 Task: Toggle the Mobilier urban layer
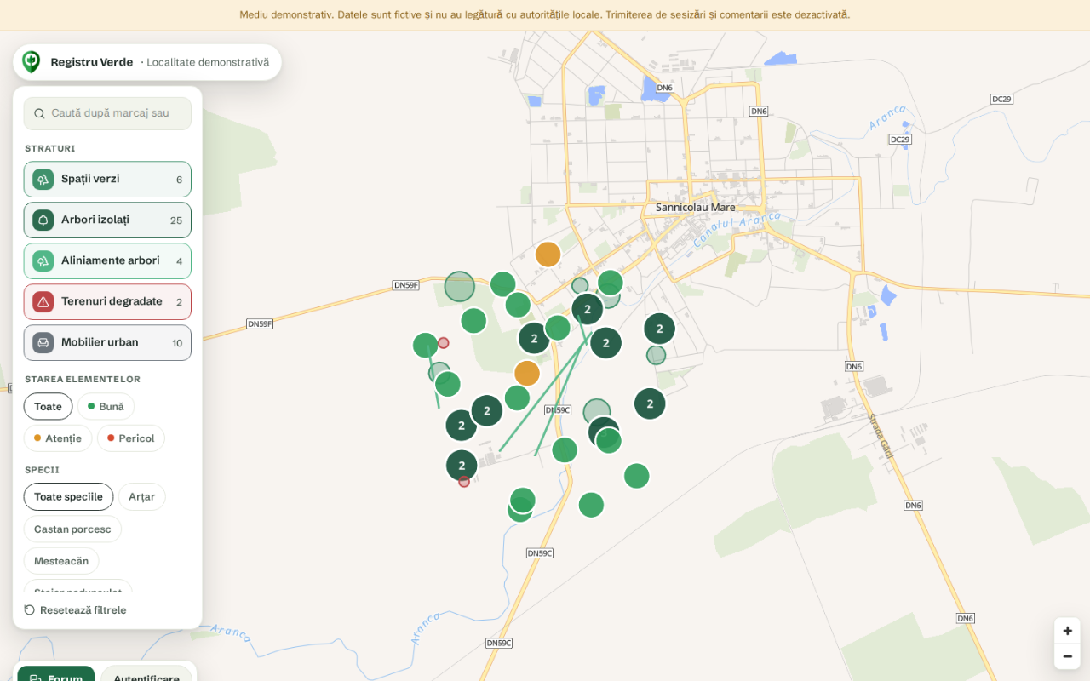tap(107, 343)
